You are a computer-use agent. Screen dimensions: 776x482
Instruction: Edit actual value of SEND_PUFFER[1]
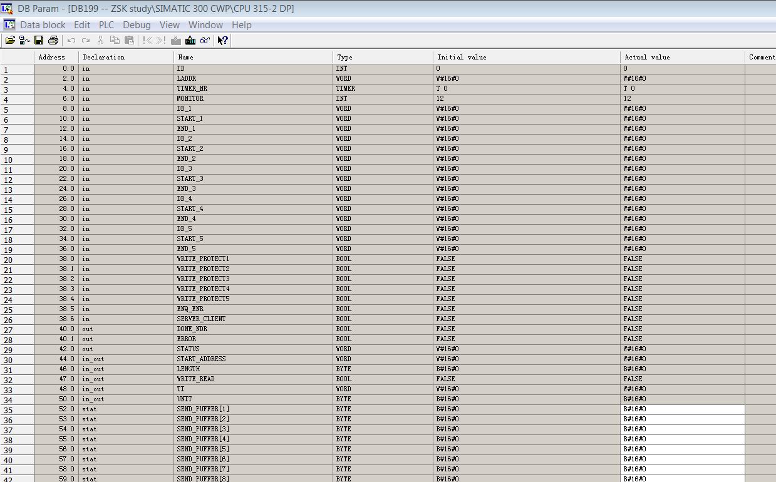(x=683, y=409)
